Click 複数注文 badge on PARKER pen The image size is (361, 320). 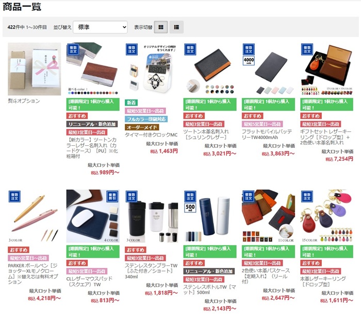pos(15,196)
